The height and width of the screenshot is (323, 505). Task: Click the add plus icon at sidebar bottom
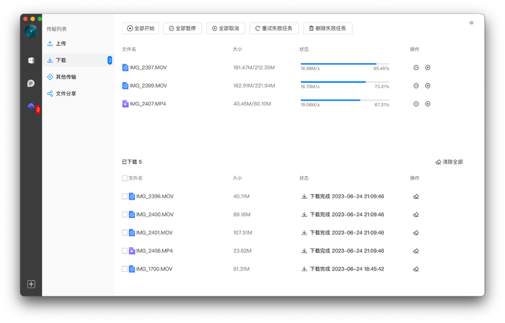point(31,284)
